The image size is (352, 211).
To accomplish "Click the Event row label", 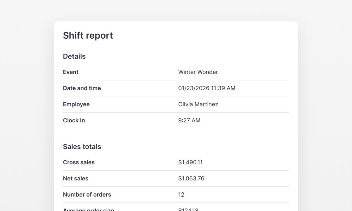I will click(70, 72).
